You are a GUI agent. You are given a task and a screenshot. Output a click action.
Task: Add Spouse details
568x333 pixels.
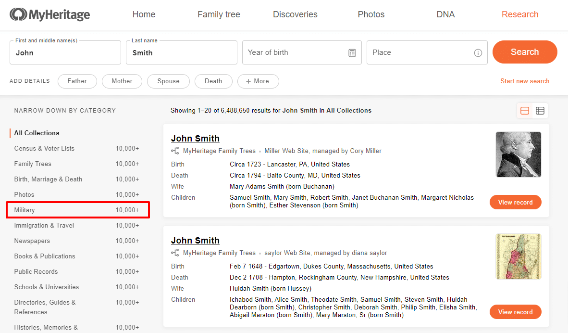[169, 81]
